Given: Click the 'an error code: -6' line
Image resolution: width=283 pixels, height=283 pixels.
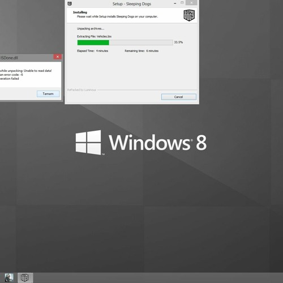Looking at the screenshot, I should (x=11, y=75).
